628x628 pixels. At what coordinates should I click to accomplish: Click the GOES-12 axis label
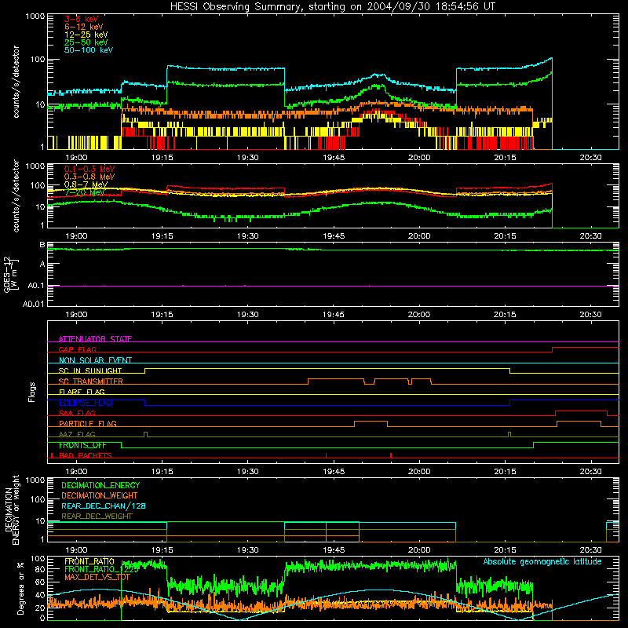coord(11,274)
